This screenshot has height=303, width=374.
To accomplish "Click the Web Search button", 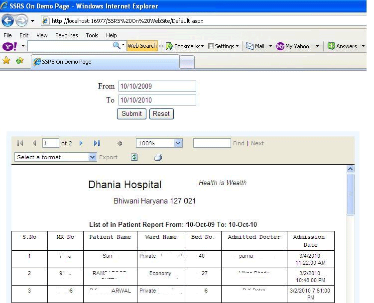I will pyautogui.click(x=142, y=46).
